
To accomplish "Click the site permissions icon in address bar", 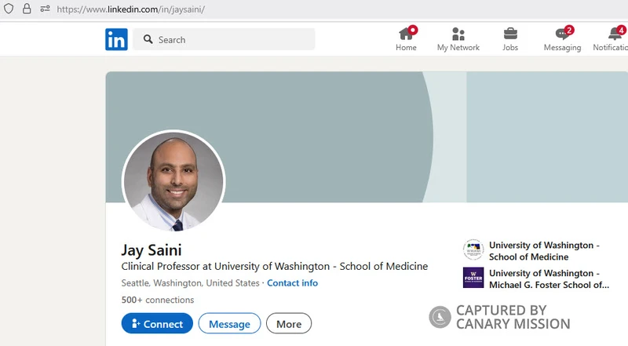I will tap(45, 9).
